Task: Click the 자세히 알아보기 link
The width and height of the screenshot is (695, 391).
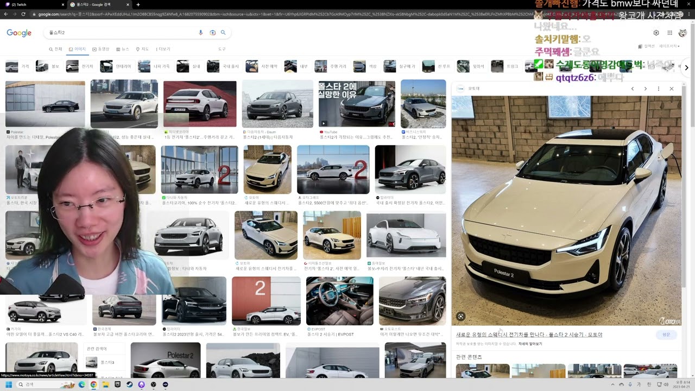Action: click(x=530, y=344)
